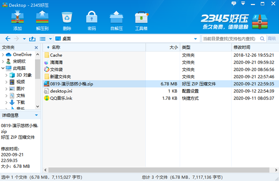This screenshot has width=279, height=181.
Task: Click the app icon in title bar
Action: [4, 5]
